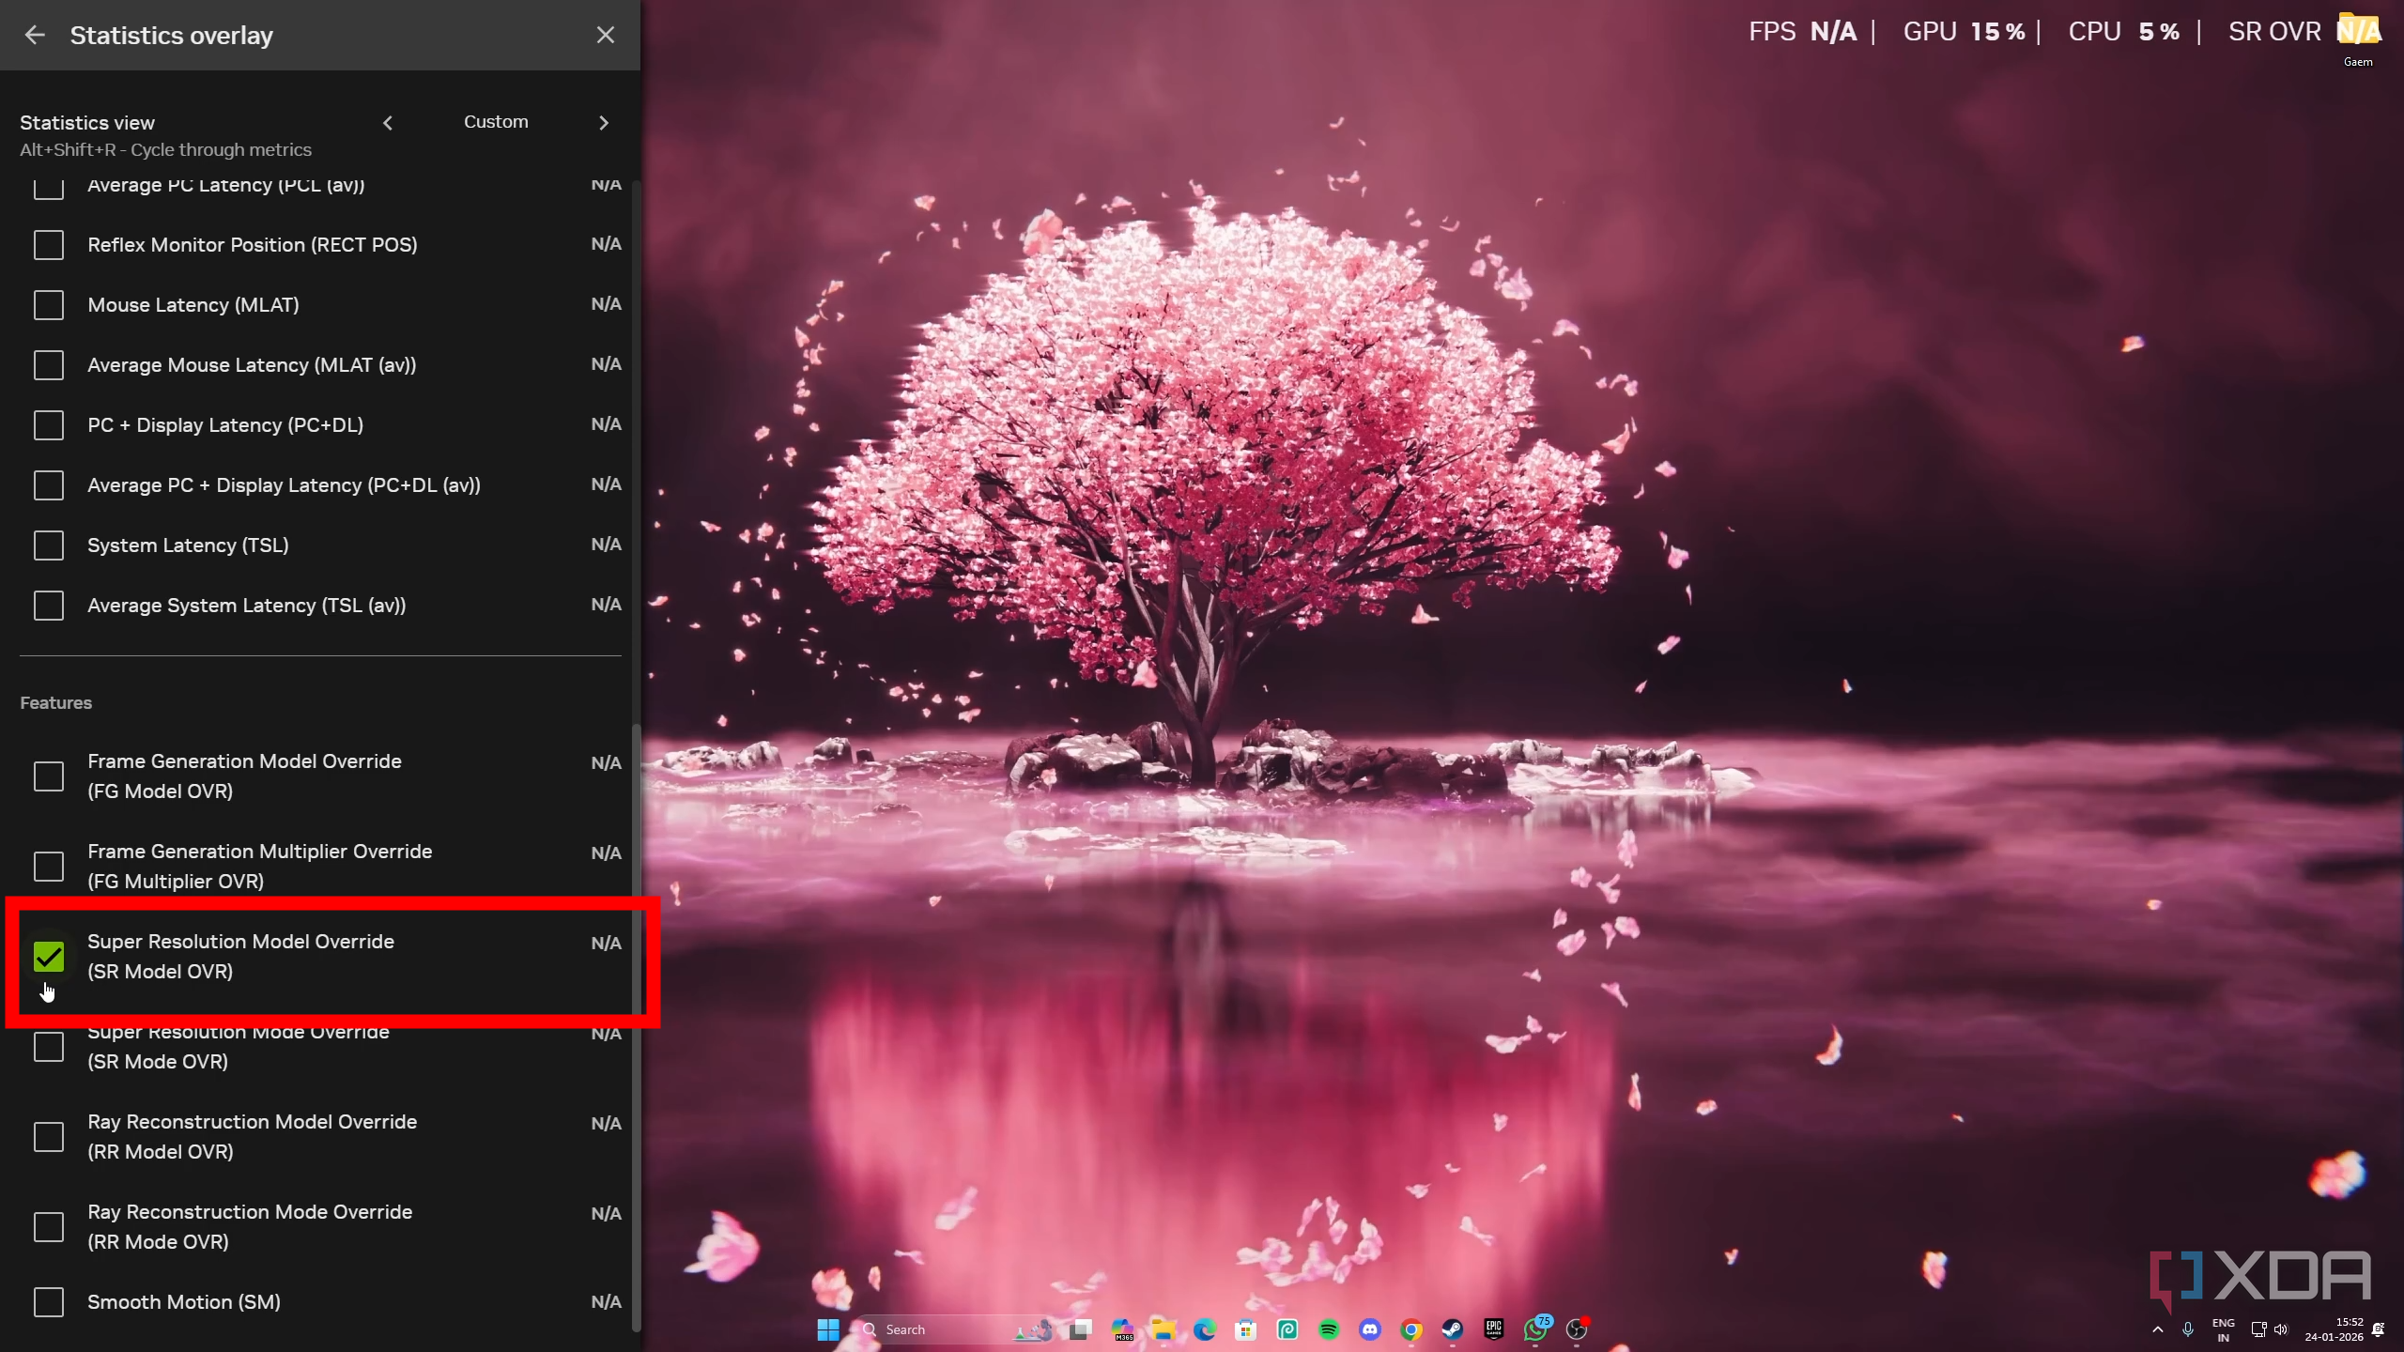
Task: Enable Frame Generation Model Override checkbox
Action: [x=49, y=776]
